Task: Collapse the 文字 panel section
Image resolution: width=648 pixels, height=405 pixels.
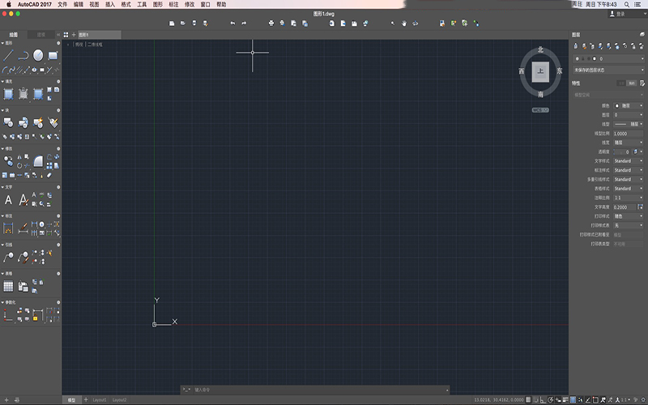Action: coord(3,187)
